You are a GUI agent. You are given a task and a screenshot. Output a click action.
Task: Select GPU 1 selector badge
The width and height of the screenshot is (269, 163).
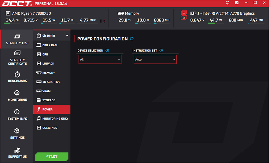(x=184, y=13)
